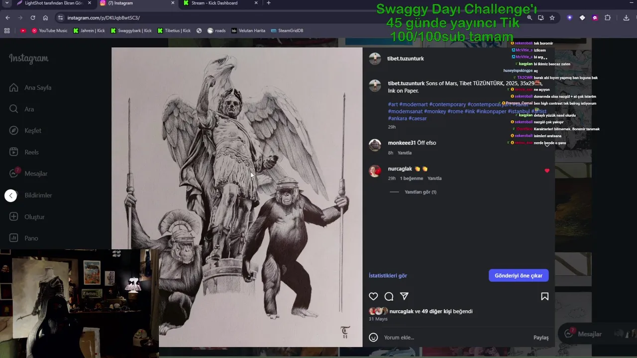Open Velutan Harita bookmark
The height and width of the screenshot is (358, 637).
(248, 31)
